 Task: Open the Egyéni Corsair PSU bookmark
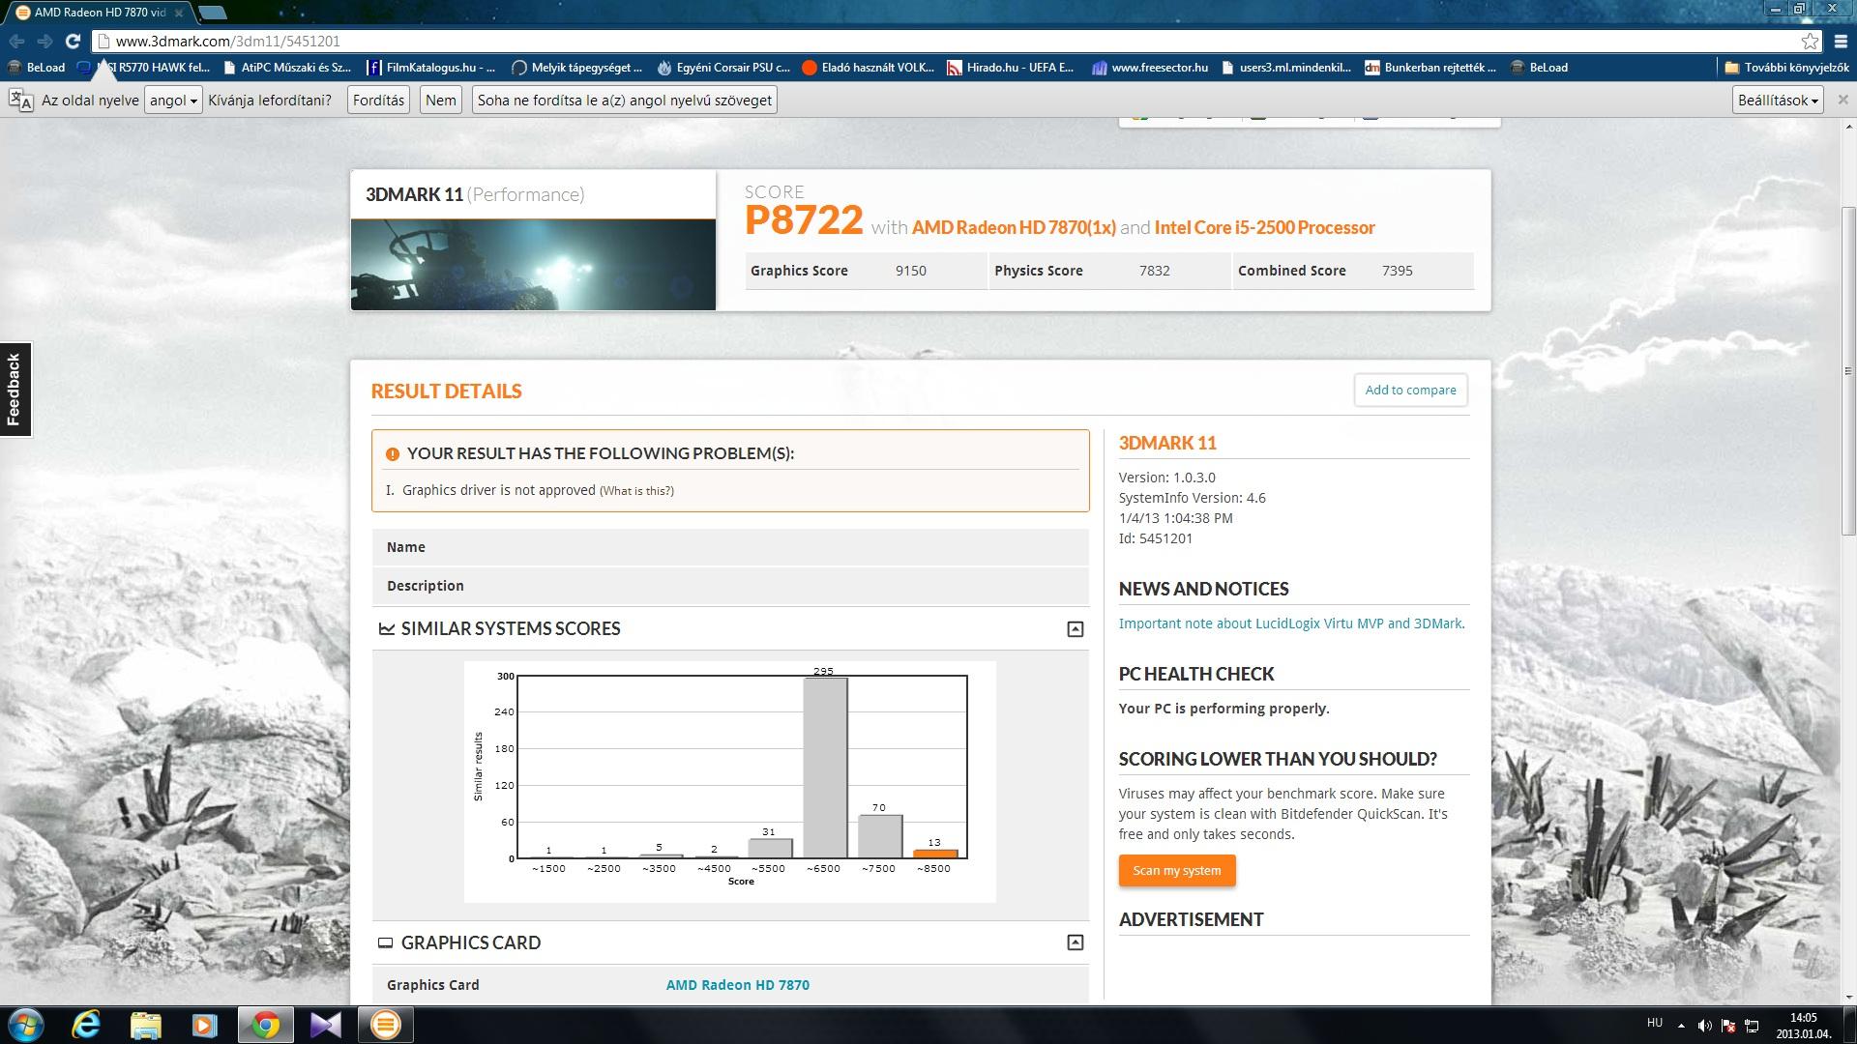(723, 68)
